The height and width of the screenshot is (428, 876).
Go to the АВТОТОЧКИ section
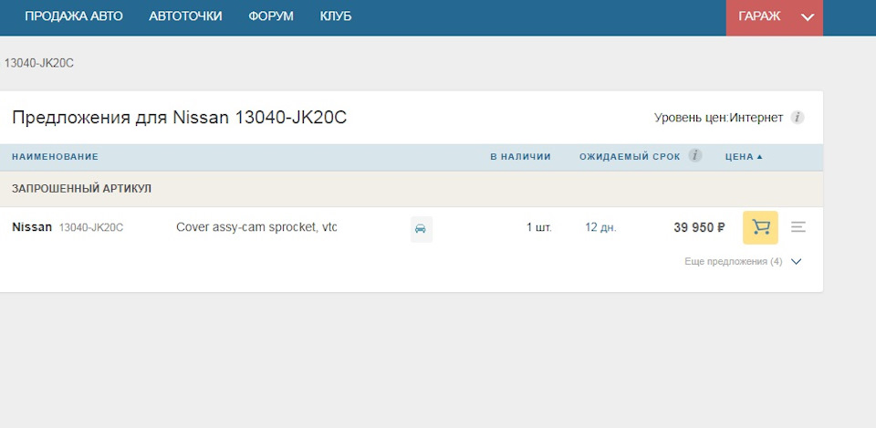pos(185,16)
